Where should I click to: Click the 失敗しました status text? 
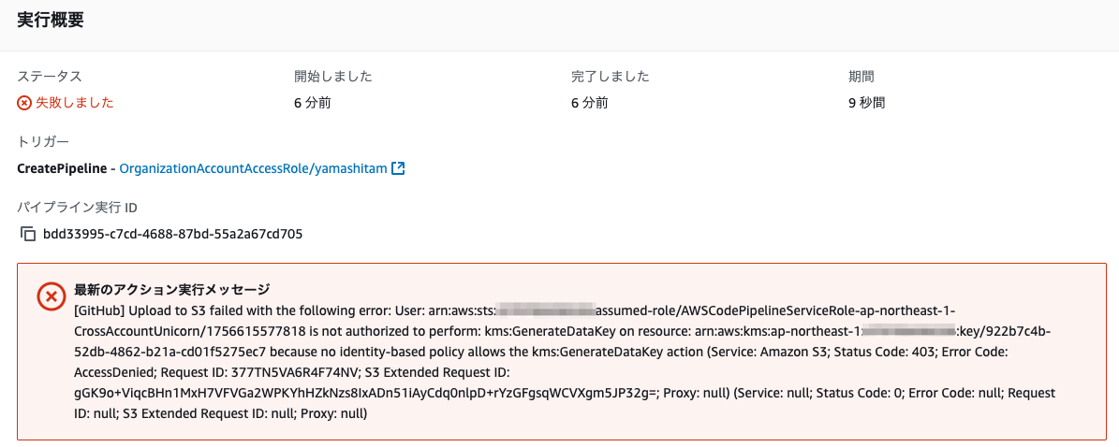75,104
